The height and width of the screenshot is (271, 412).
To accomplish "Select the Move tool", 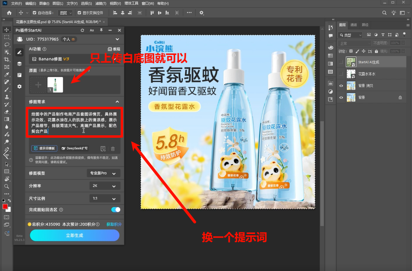I will coord(6,30).
